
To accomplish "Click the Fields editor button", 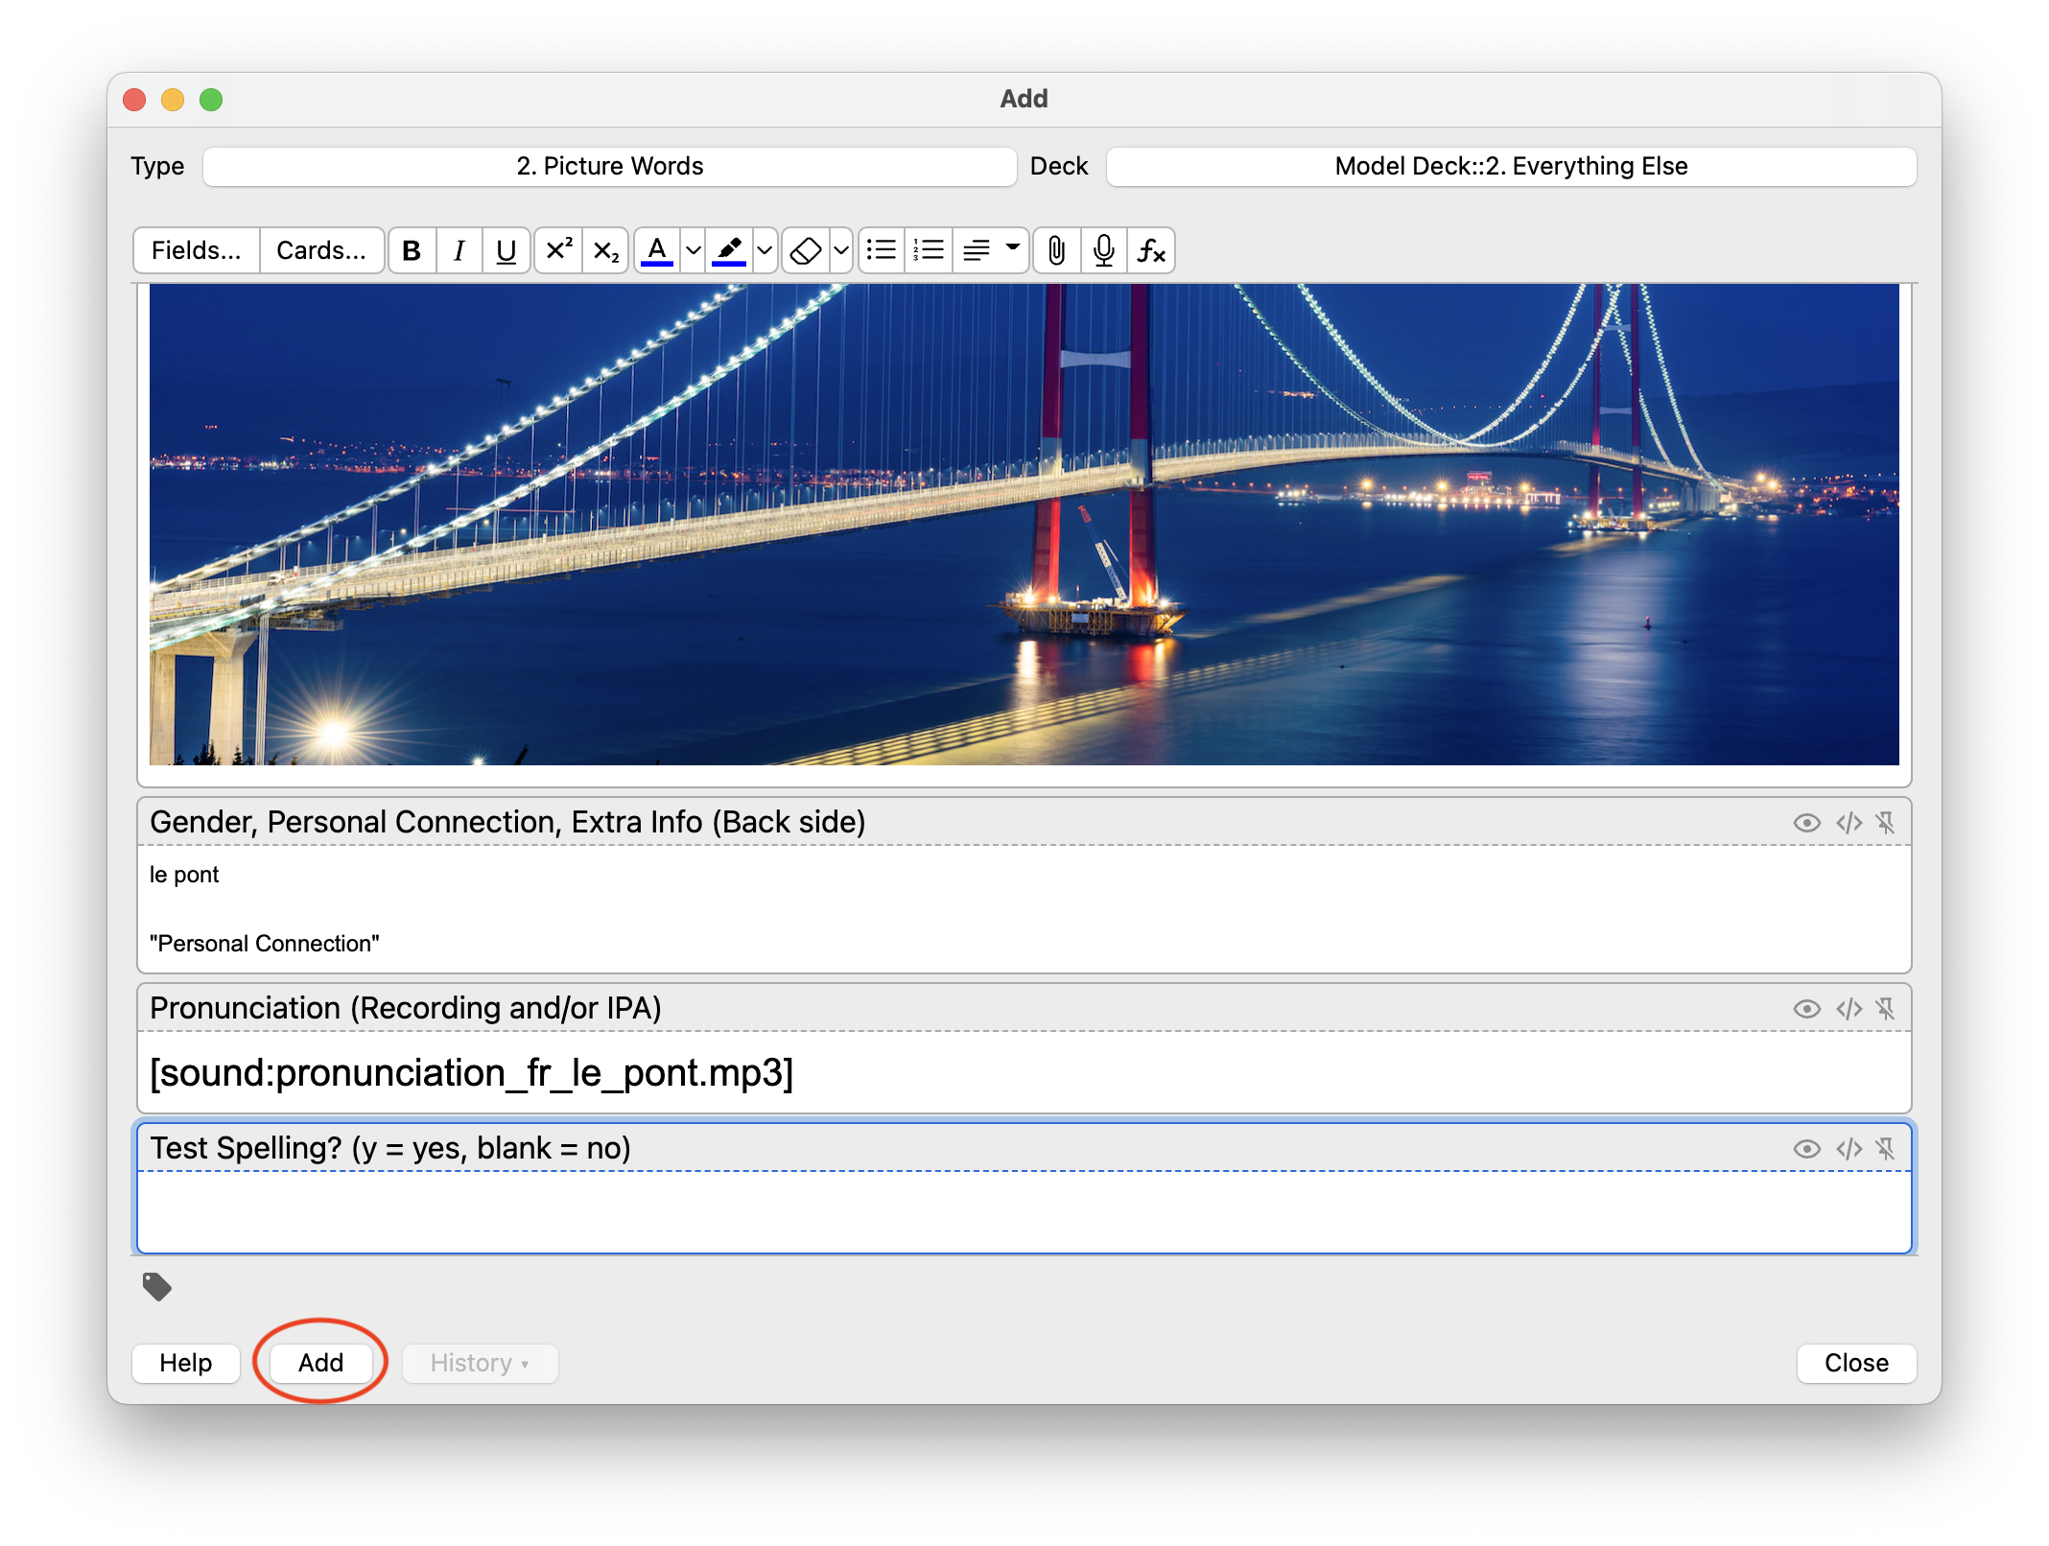I will point(195,250).
